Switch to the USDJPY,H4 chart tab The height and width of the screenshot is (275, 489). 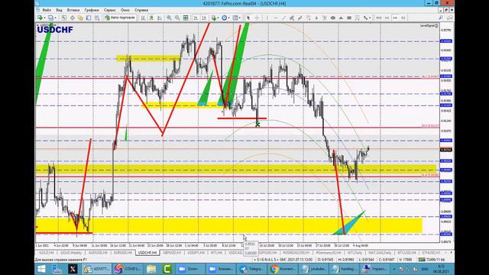pyautogui.click(x=196, y=253)
